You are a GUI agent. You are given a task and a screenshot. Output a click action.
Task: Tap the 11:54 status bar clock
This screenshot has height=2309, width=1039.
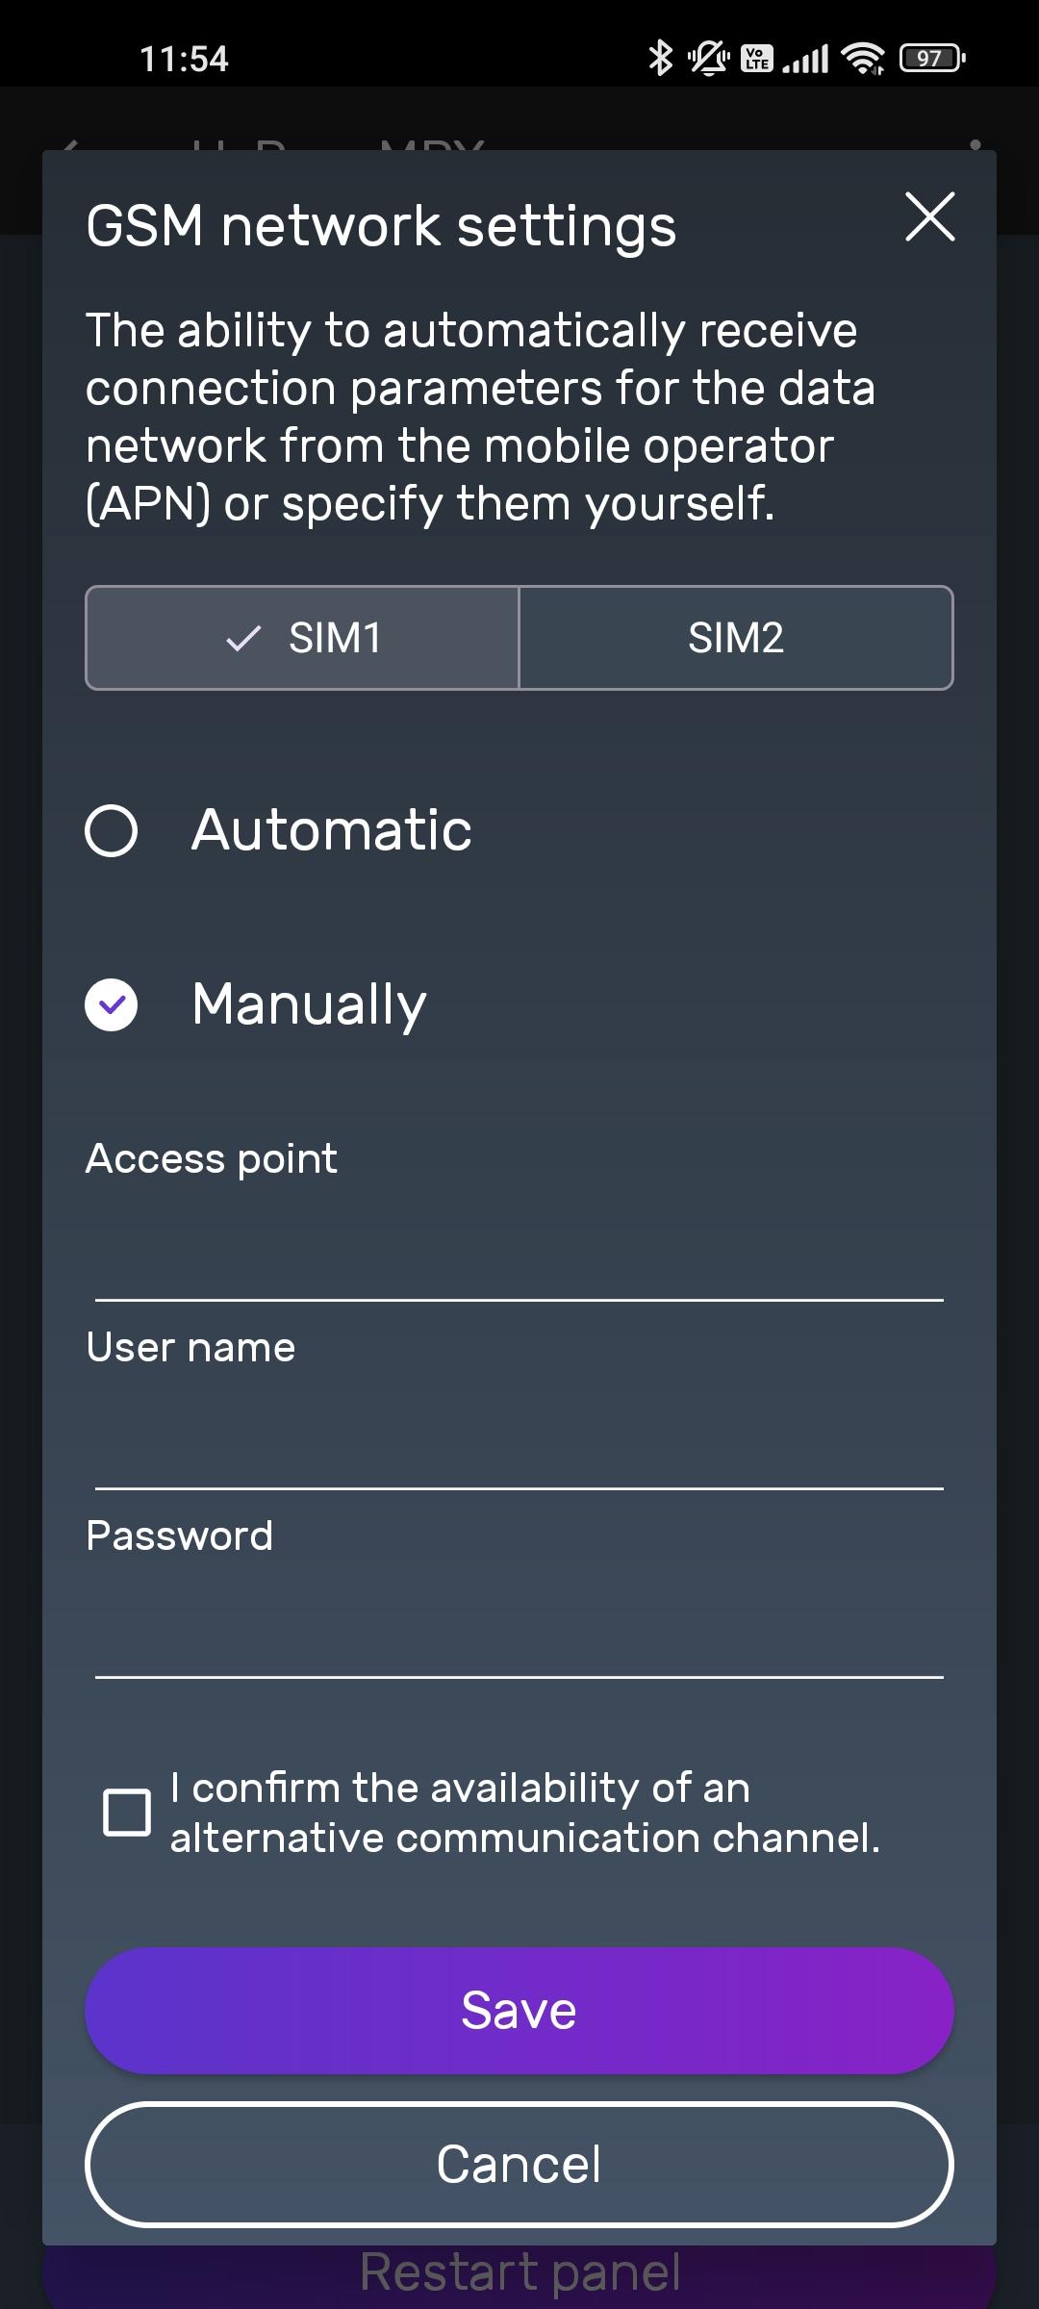click(x=184, y=59)
